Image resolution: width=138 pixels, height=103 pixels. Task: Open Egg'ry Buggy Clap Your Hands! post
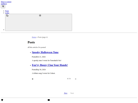tap(50, 65)
